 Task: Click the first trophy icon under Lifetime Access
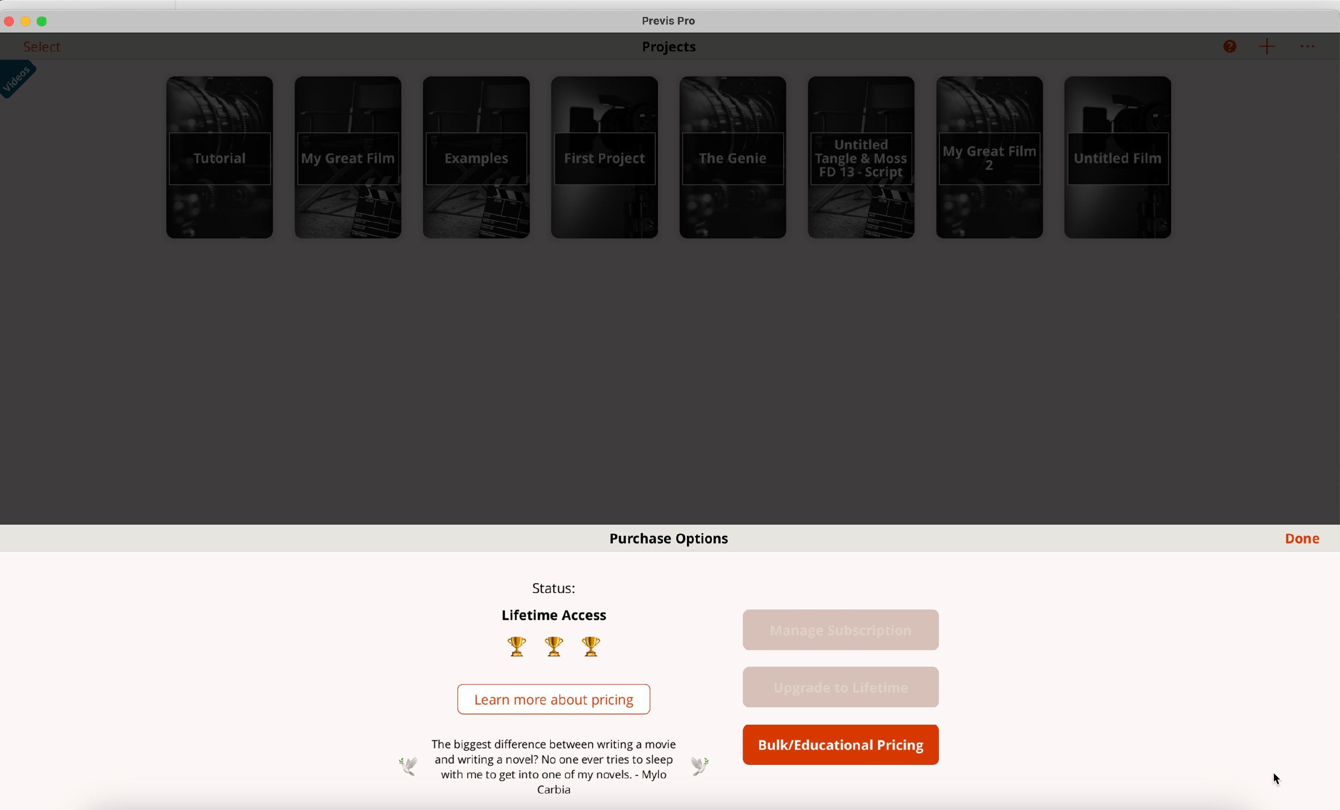[516, 647]
